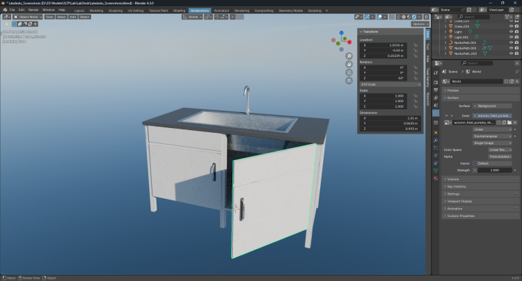Switch to the Shading workspace tab
This screenshot has height=281, width=522.
179,10
